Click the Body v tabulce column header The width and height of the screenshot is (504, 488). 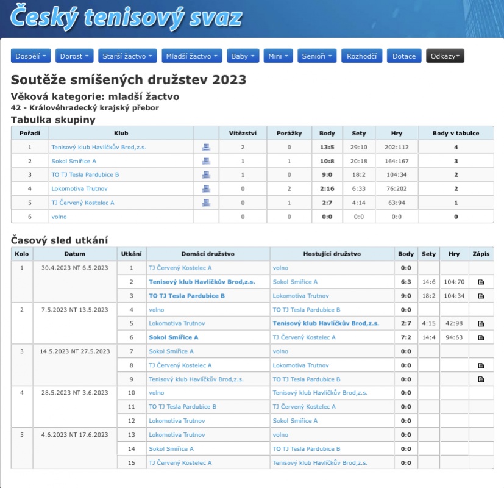pyautogui.click(x=456, y=133)
